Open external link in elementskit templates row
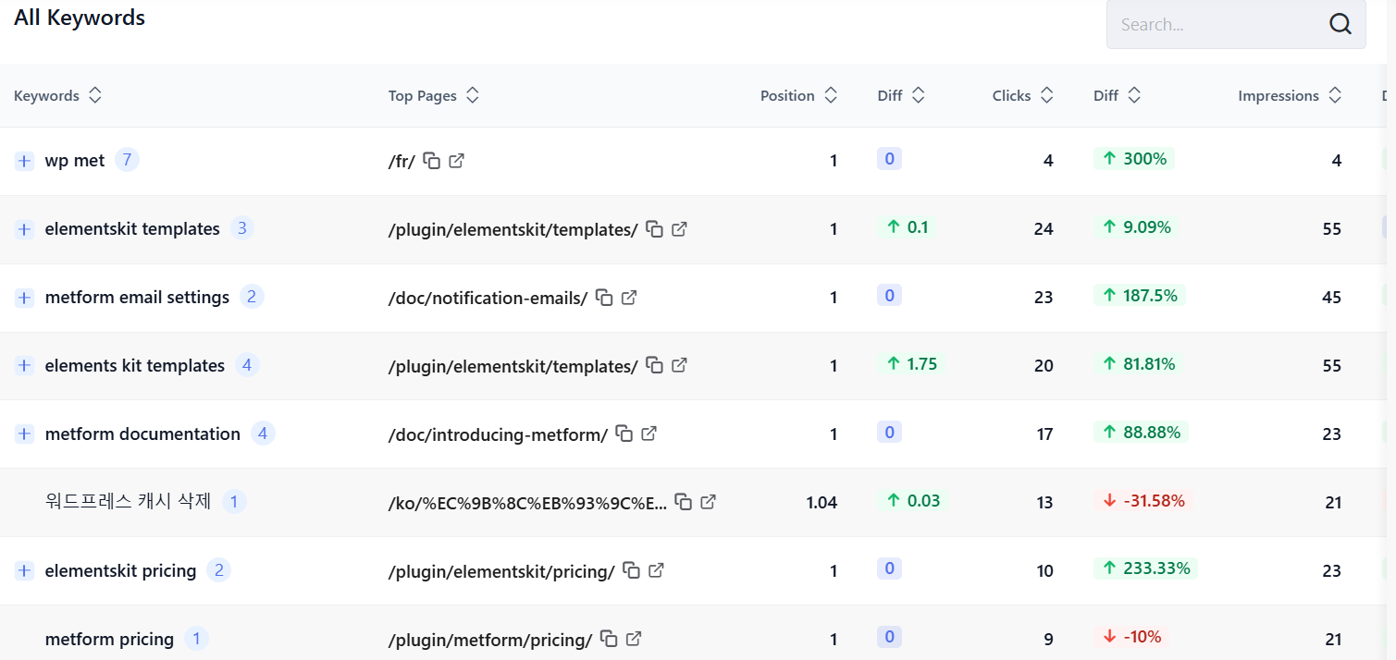This screenshot has height=660, width=1396. (679, 229)
